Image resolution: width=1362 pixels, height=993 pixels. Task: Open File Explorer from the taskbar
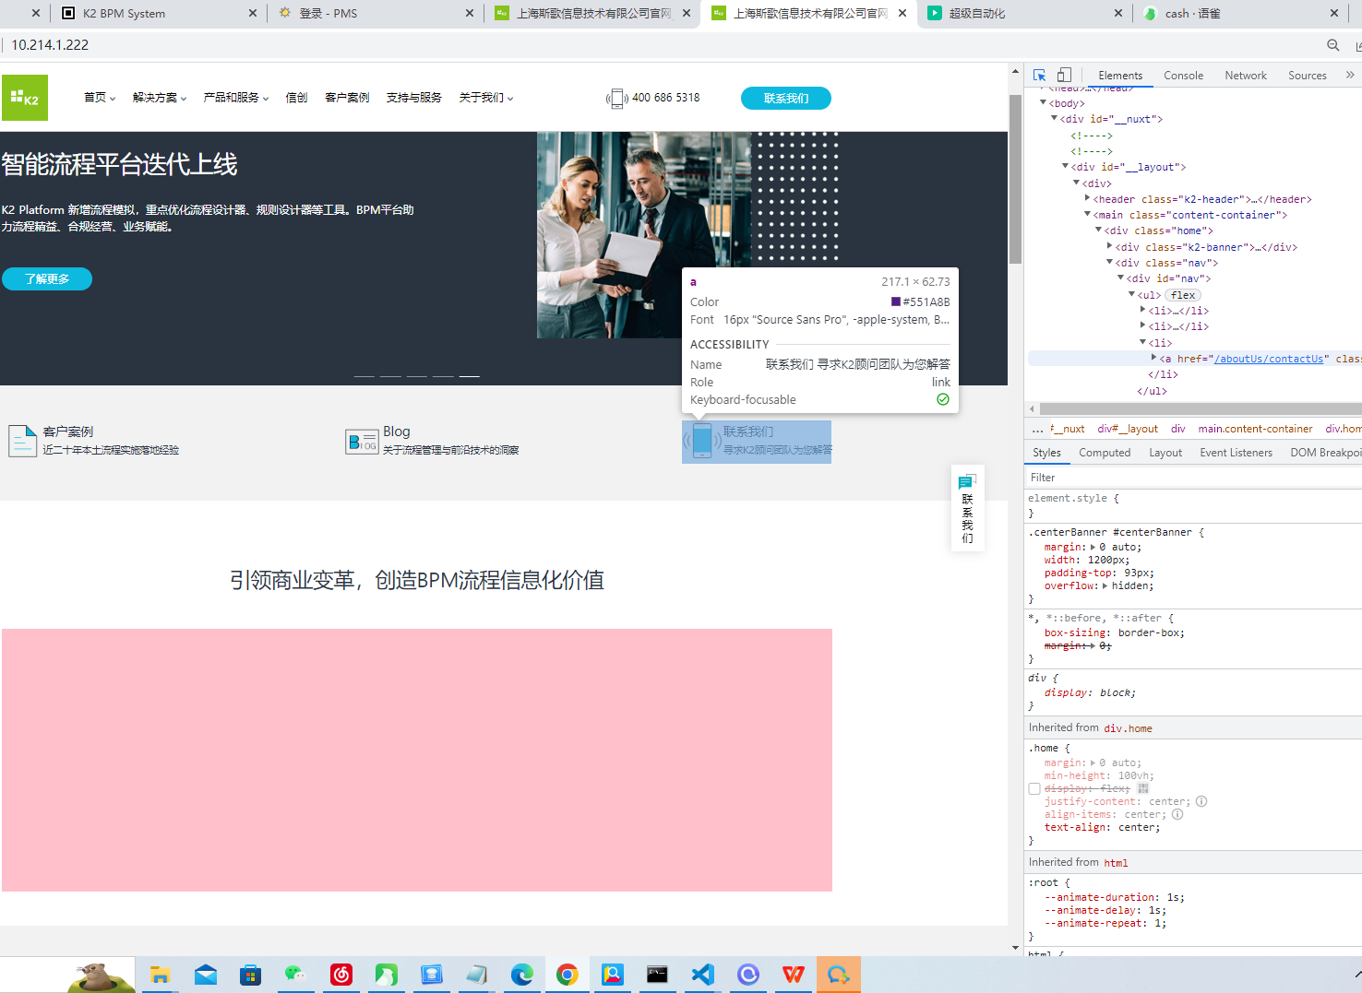[161, 975]
